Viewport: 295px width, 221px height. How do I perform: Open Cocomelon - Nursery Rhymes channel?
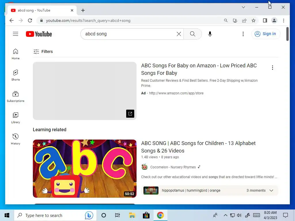pyautogui.click(x=173, y=167)
